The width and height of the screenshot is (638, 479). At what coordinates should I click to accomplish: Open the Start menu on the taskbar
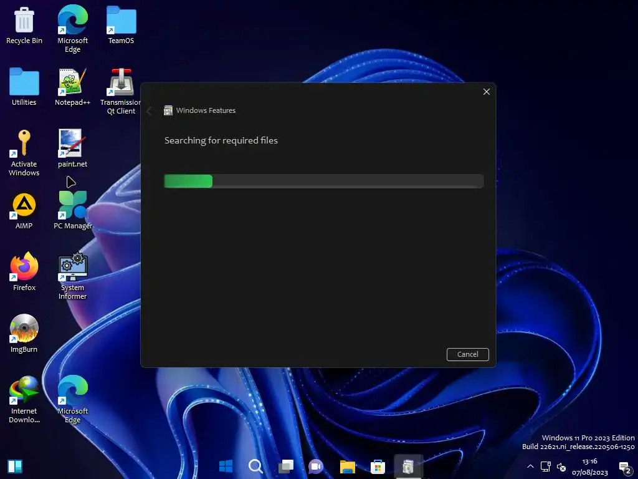point(226,466)
